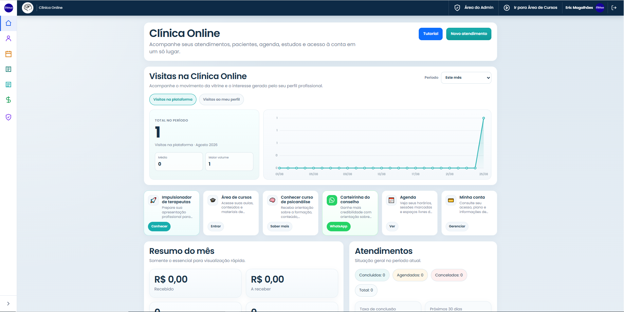
Task: Click the Clínica Online text in top bar
Action: pyautogui.click(x=51, y=8)
